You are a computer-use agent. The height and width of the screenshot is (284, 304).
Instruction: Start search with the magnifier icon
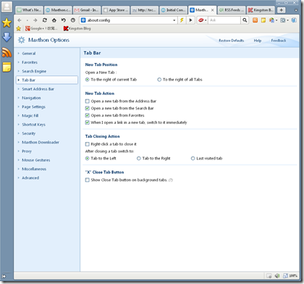click(245, 20)
